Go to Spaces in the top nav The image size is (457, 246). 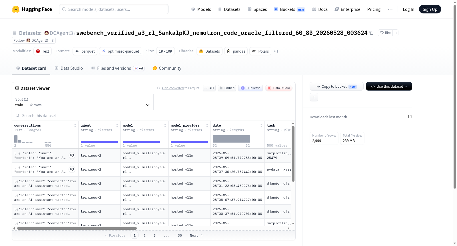click(257, 9)
